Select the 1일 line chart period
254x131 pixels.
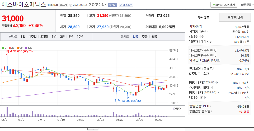click(23, 37)
